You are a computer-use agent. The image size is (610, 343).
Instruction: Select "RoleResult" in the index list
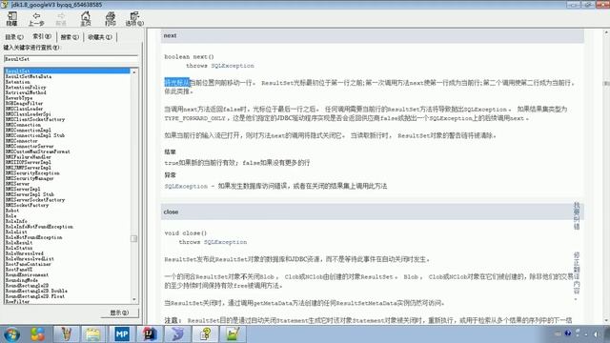point(19,243)
